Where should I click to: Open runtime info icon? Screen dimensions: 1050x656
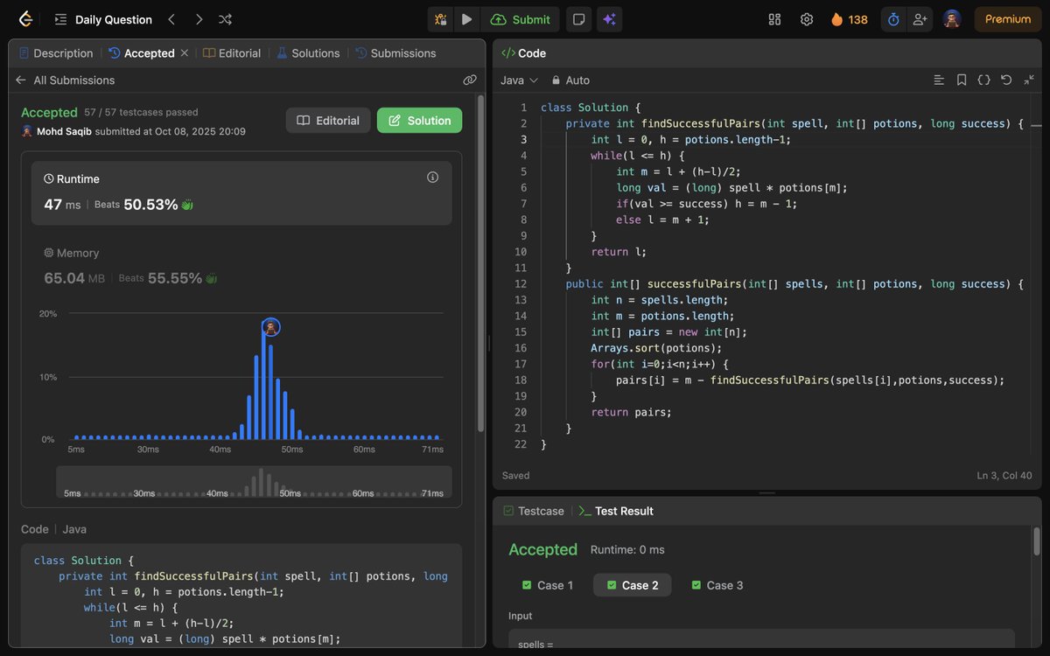tap(432, 178)
